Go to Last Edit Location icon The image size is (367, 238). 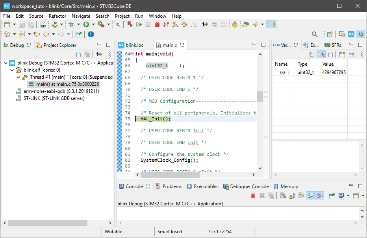coord(37,34)
